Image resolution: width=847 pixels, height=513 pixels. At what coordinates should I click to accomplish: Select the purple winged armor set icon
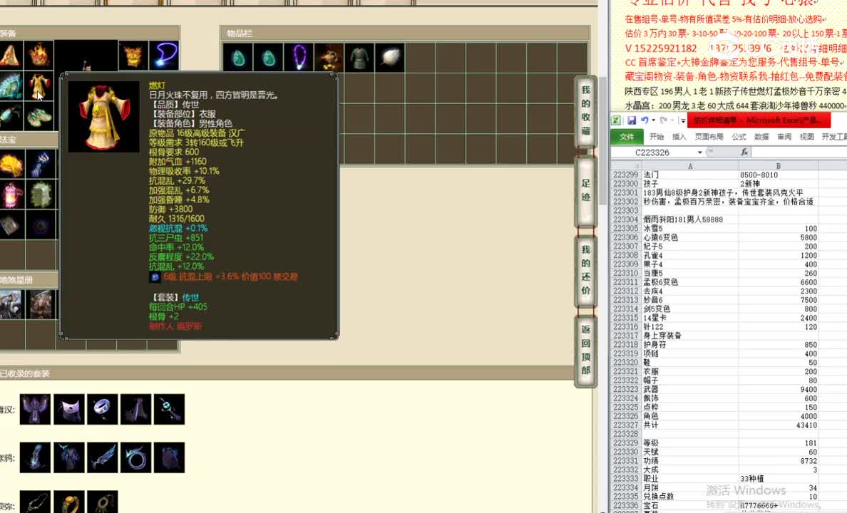[x=35, y=409]
